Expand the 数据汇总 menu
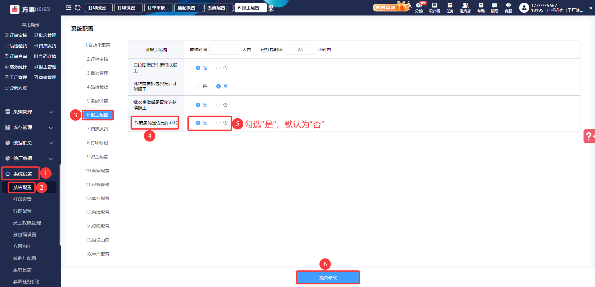The width and height of the screenshot is (595, 287). [30, 143]
